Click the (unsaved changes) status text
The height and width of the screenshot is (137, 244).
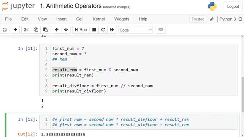tap(117, 7)
